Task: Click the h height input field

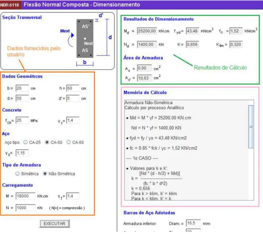Action: [73, 88]
